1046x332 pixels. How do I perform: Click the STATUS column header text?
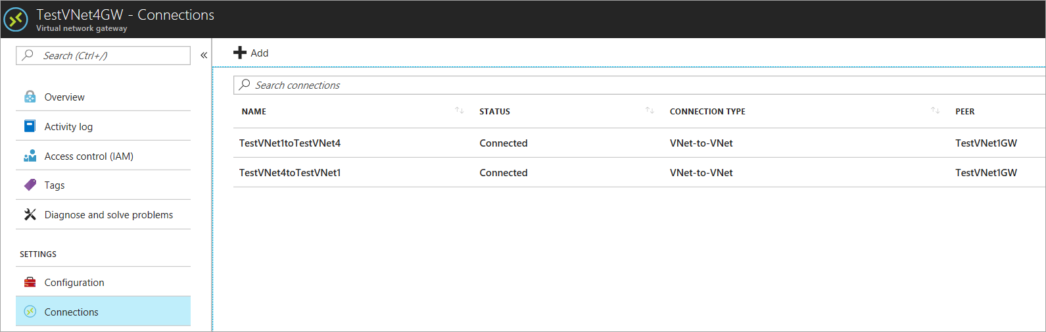point(494,112)
